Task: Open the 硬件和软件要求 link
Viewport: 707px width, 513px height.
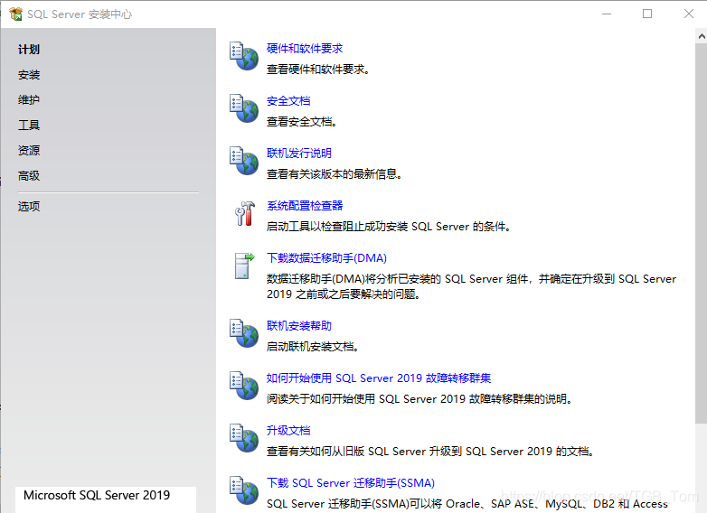Action: [x=305, y=49]
